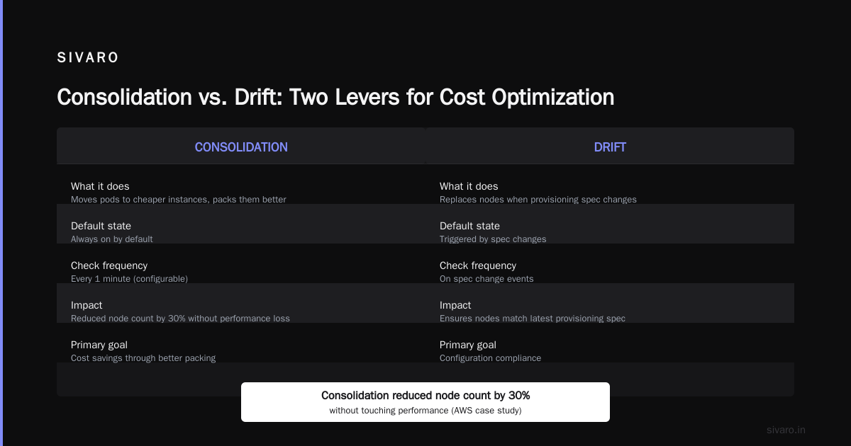Screen dimensions: 851x446
Task: Click Drift's Default state row
Action: [610, 232]
